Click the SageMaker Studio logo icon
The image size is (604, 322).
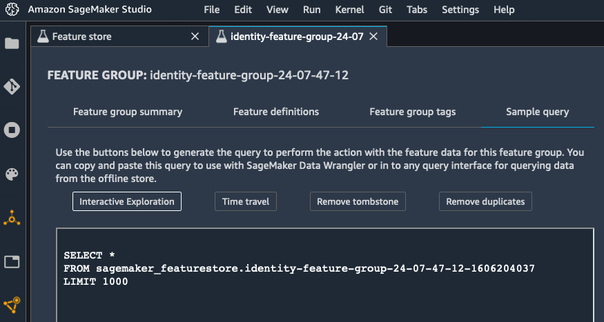pyautogui.click(x=10, y=10)
